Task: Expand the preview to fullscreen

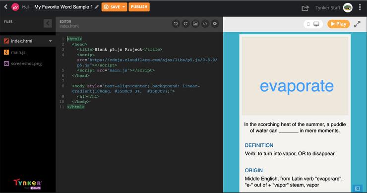Action: coord(357,24)
